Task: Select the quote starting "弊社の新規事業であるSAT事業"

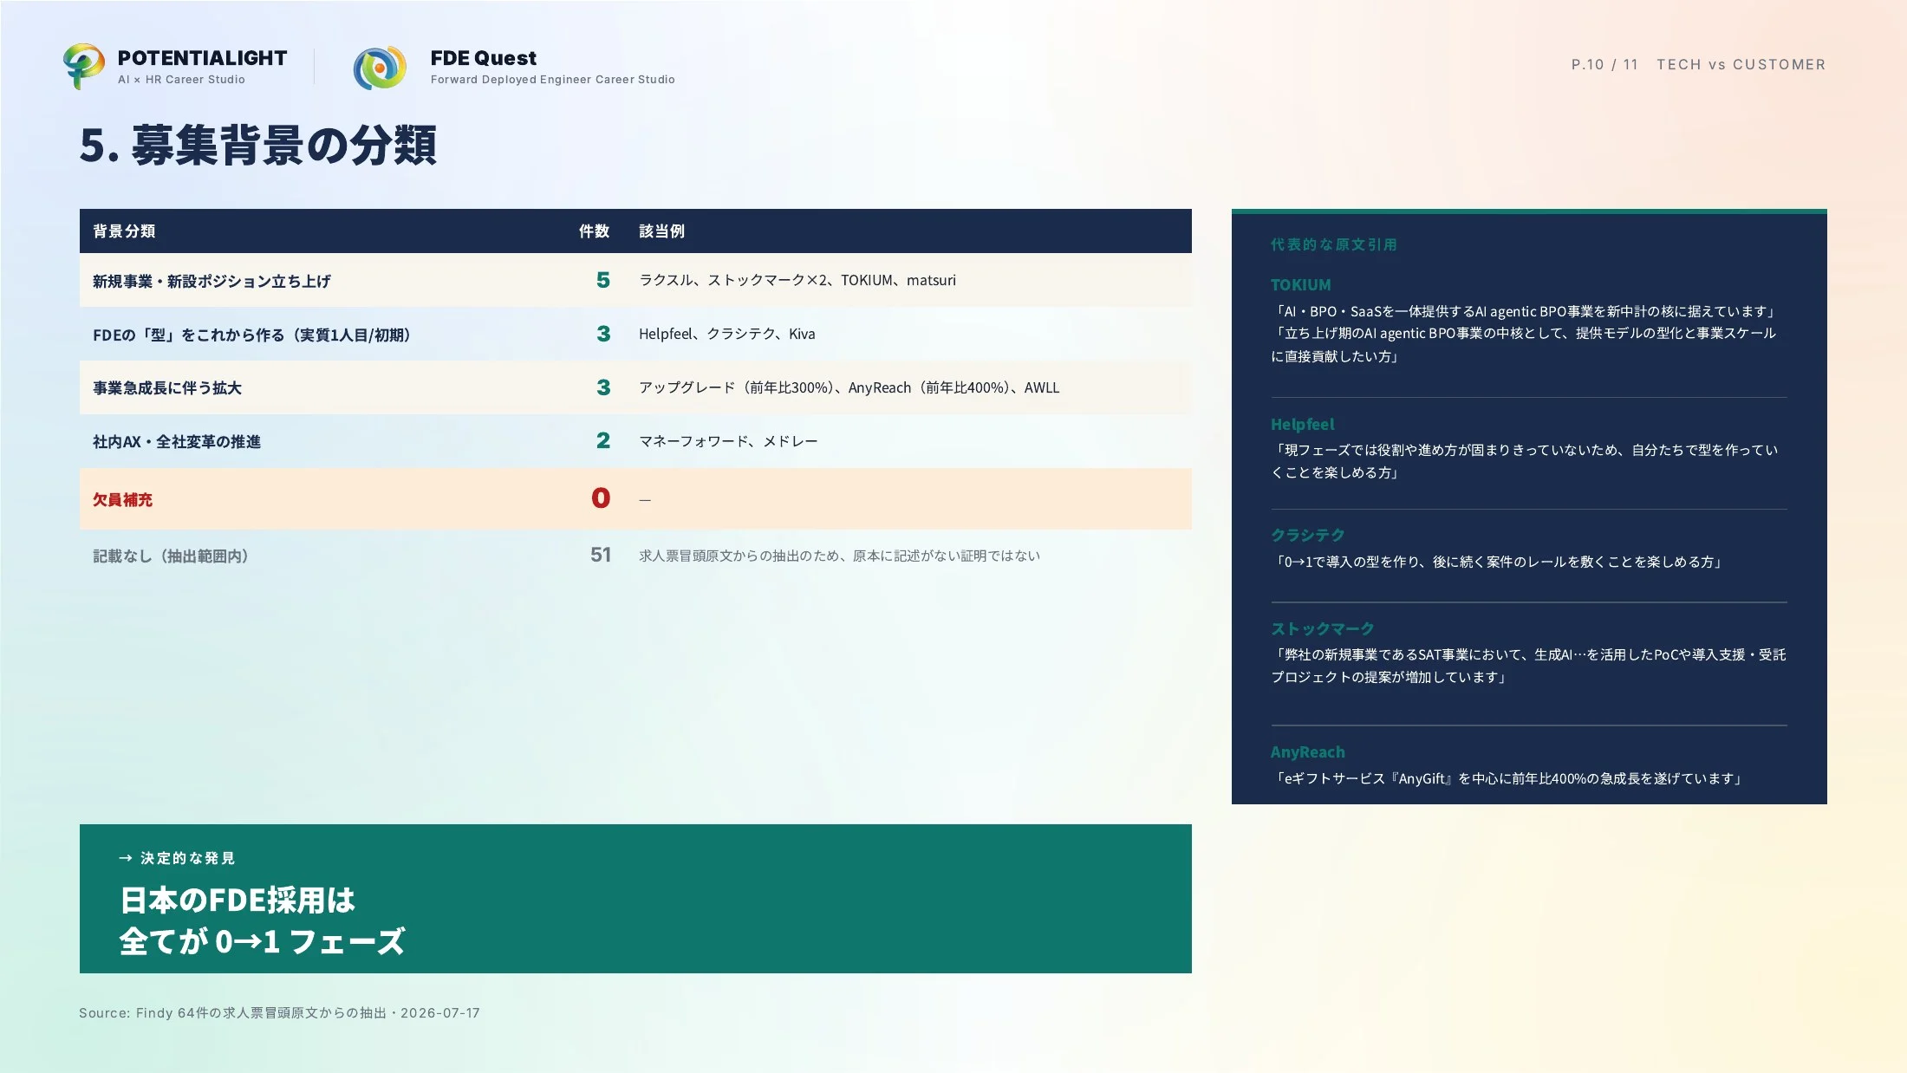Action: click(1528, 666)
